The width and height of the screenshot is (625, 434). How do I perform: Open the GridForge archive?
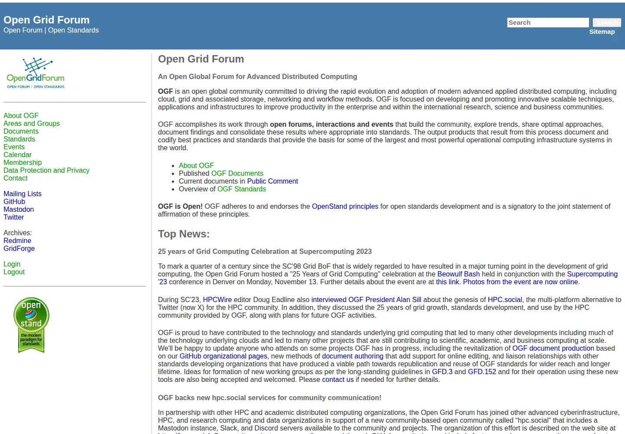19,248
